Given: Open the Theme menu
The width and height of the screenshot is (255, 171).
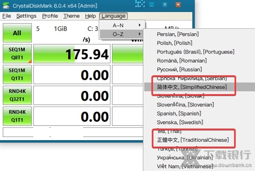Looking at the screenshot, I should coord(71,16).
